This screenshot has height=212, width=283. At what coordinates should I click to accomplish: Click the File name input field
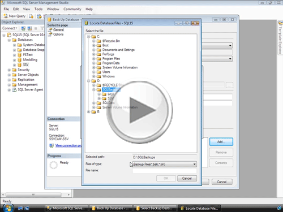(164, 171)
